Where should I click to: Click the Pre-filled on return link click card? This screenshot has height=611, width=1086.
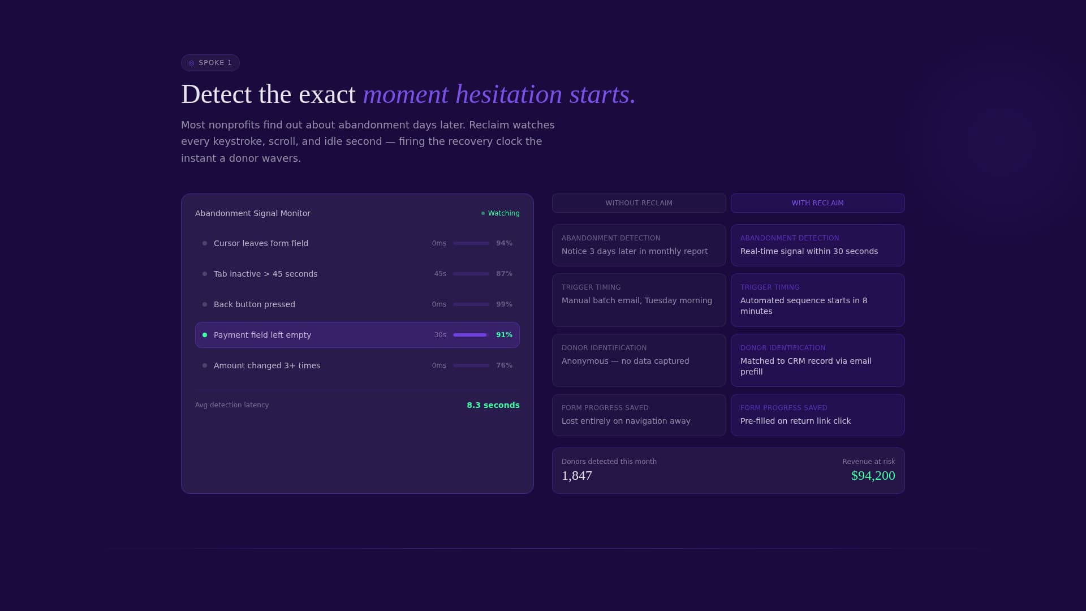click(x=818, y=415)
